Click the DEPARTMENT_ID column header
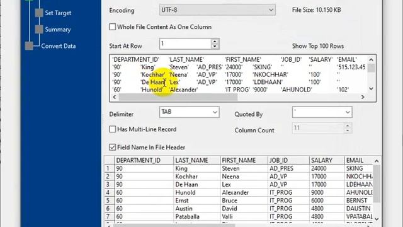 pos(144,160)
